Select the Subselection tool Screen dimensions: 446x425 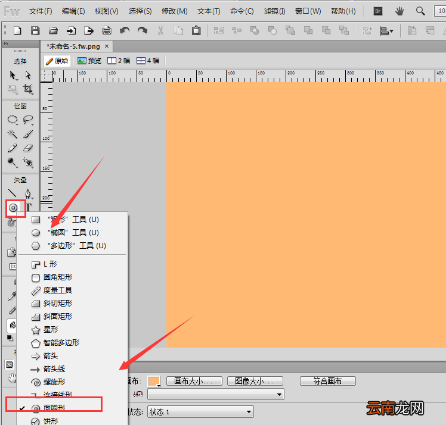[x=28, y=75]
